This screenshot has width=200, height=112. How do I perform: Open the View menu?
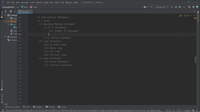pyautogui.click(x=18, y=2)
